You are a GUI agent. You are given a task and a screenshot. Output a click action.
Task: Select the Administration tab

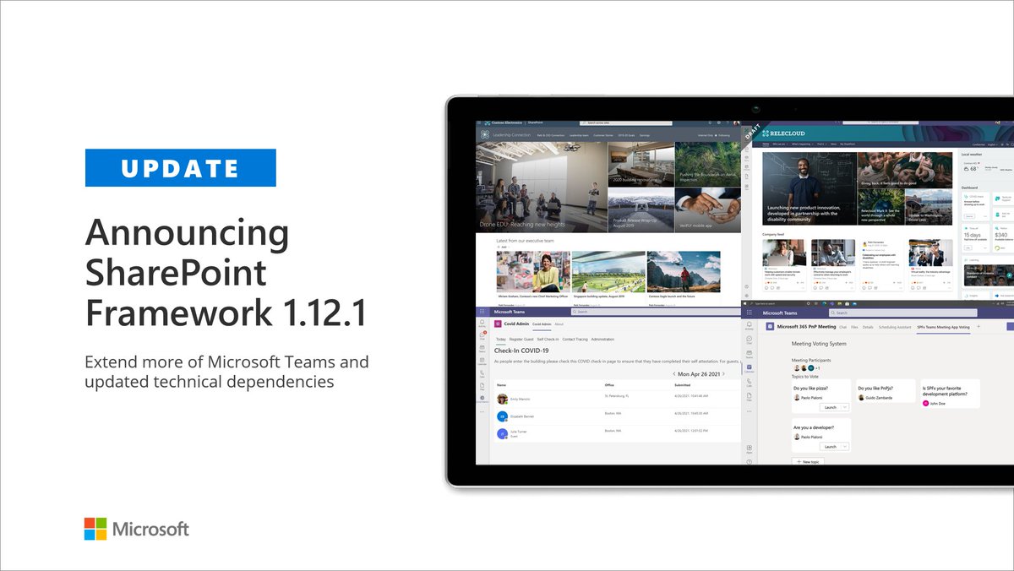(x=603, y=339)
